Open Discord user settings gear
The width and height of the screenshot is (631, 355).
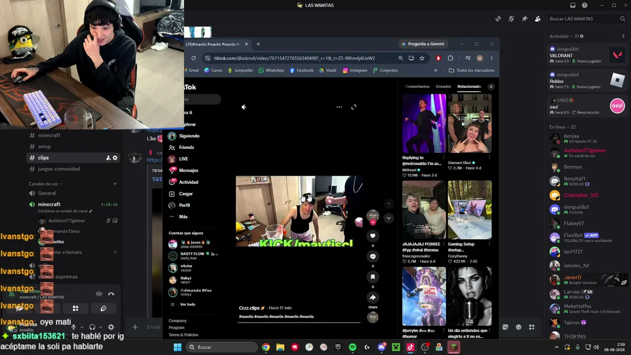coord(111,327)
